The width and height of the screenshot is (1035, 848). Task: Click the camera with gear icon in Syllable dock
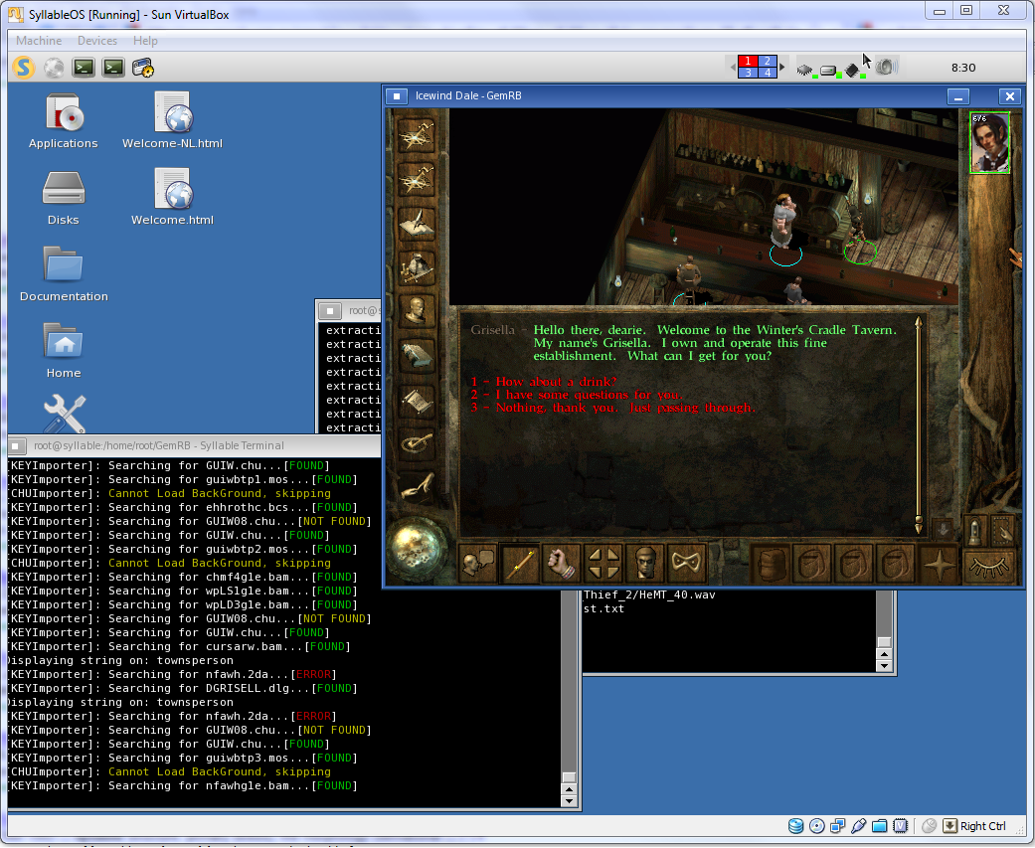tap(142, 68)
